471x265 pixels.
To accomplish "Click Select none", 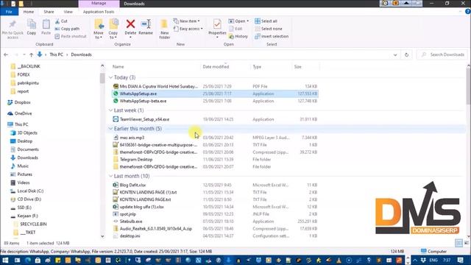I will [x=268, y=29].
